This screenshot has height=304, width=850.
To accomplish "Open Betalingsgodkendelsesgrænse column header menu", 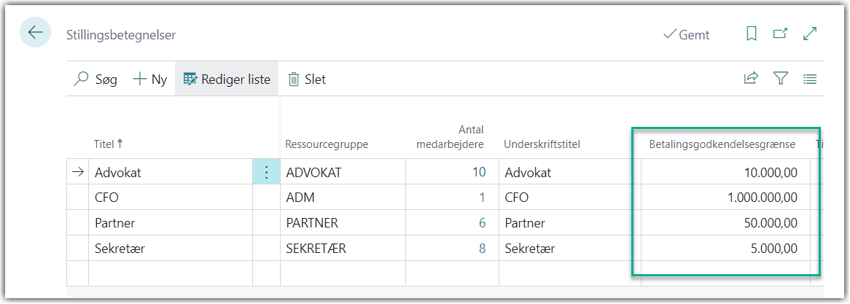I will (x=721, y=144).
